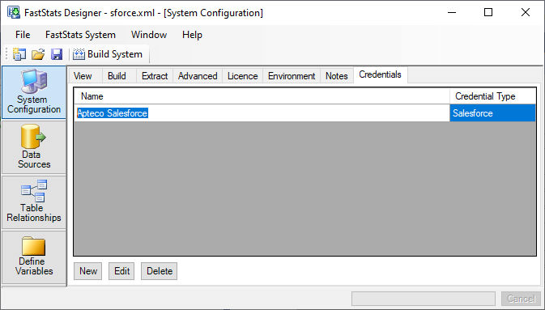The width and height of the screenshot is (545, 310).
Task: Open the Data Sources sidebar section
Action: pyautogui.click(x=34, y=147)
